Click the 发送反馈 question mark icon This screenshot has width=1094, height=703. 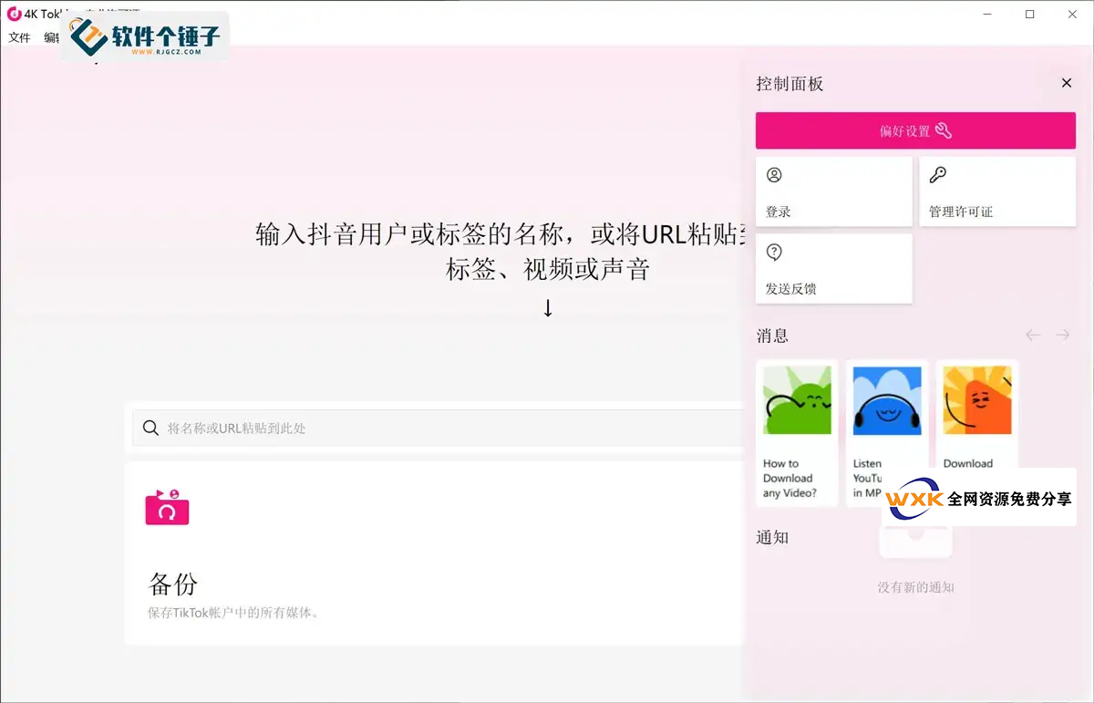[774, 253]
